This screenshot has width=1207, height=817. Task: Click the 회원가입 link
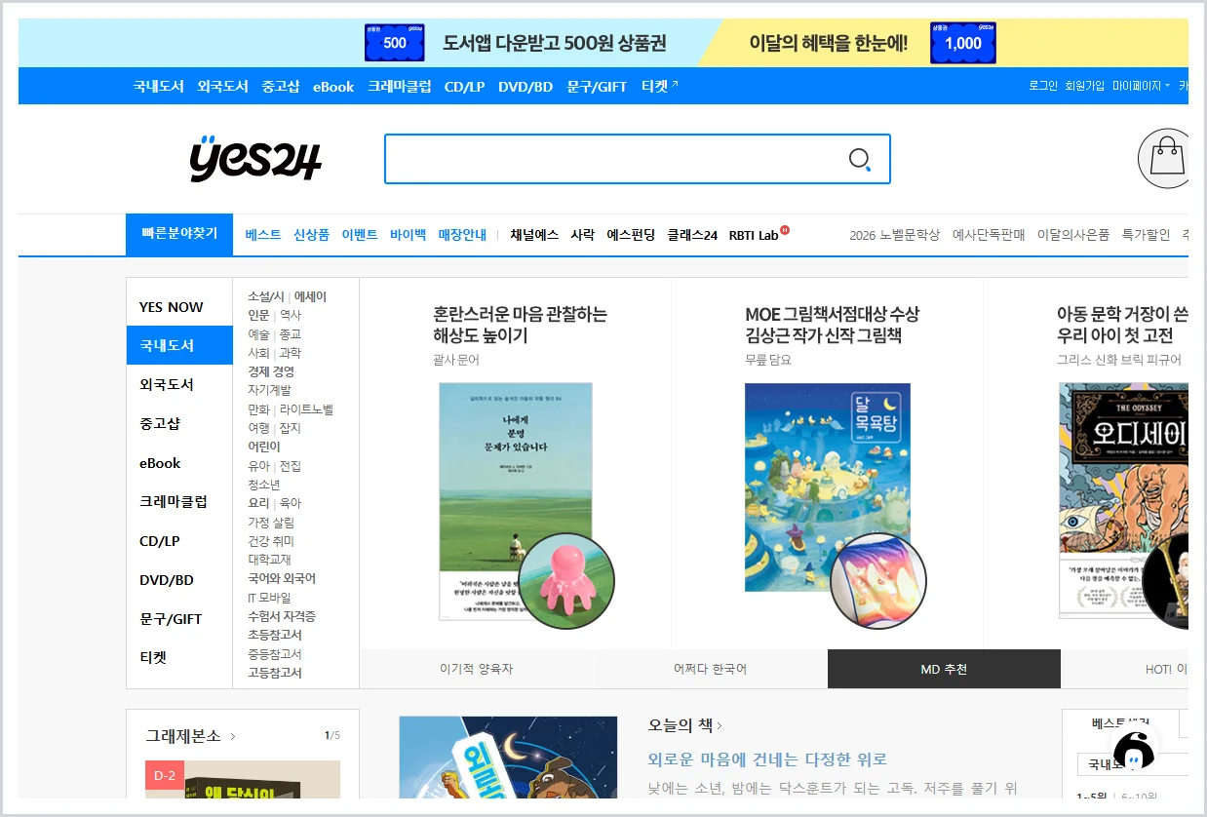point(1084,86)
